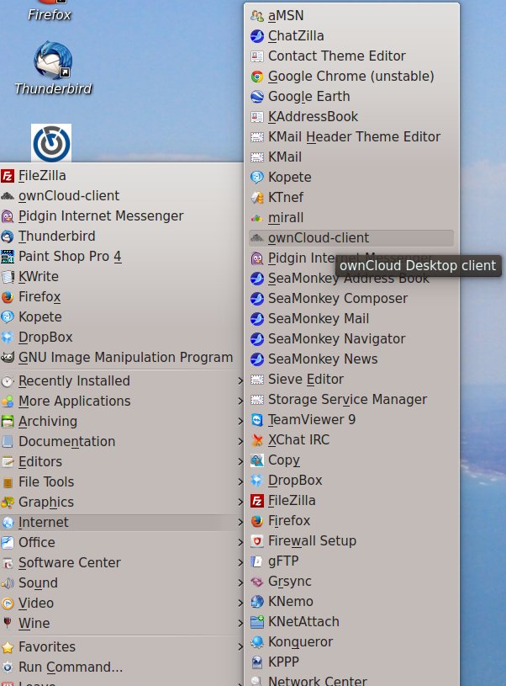
Task: Click the mirall icon
Action: point(257,218)
